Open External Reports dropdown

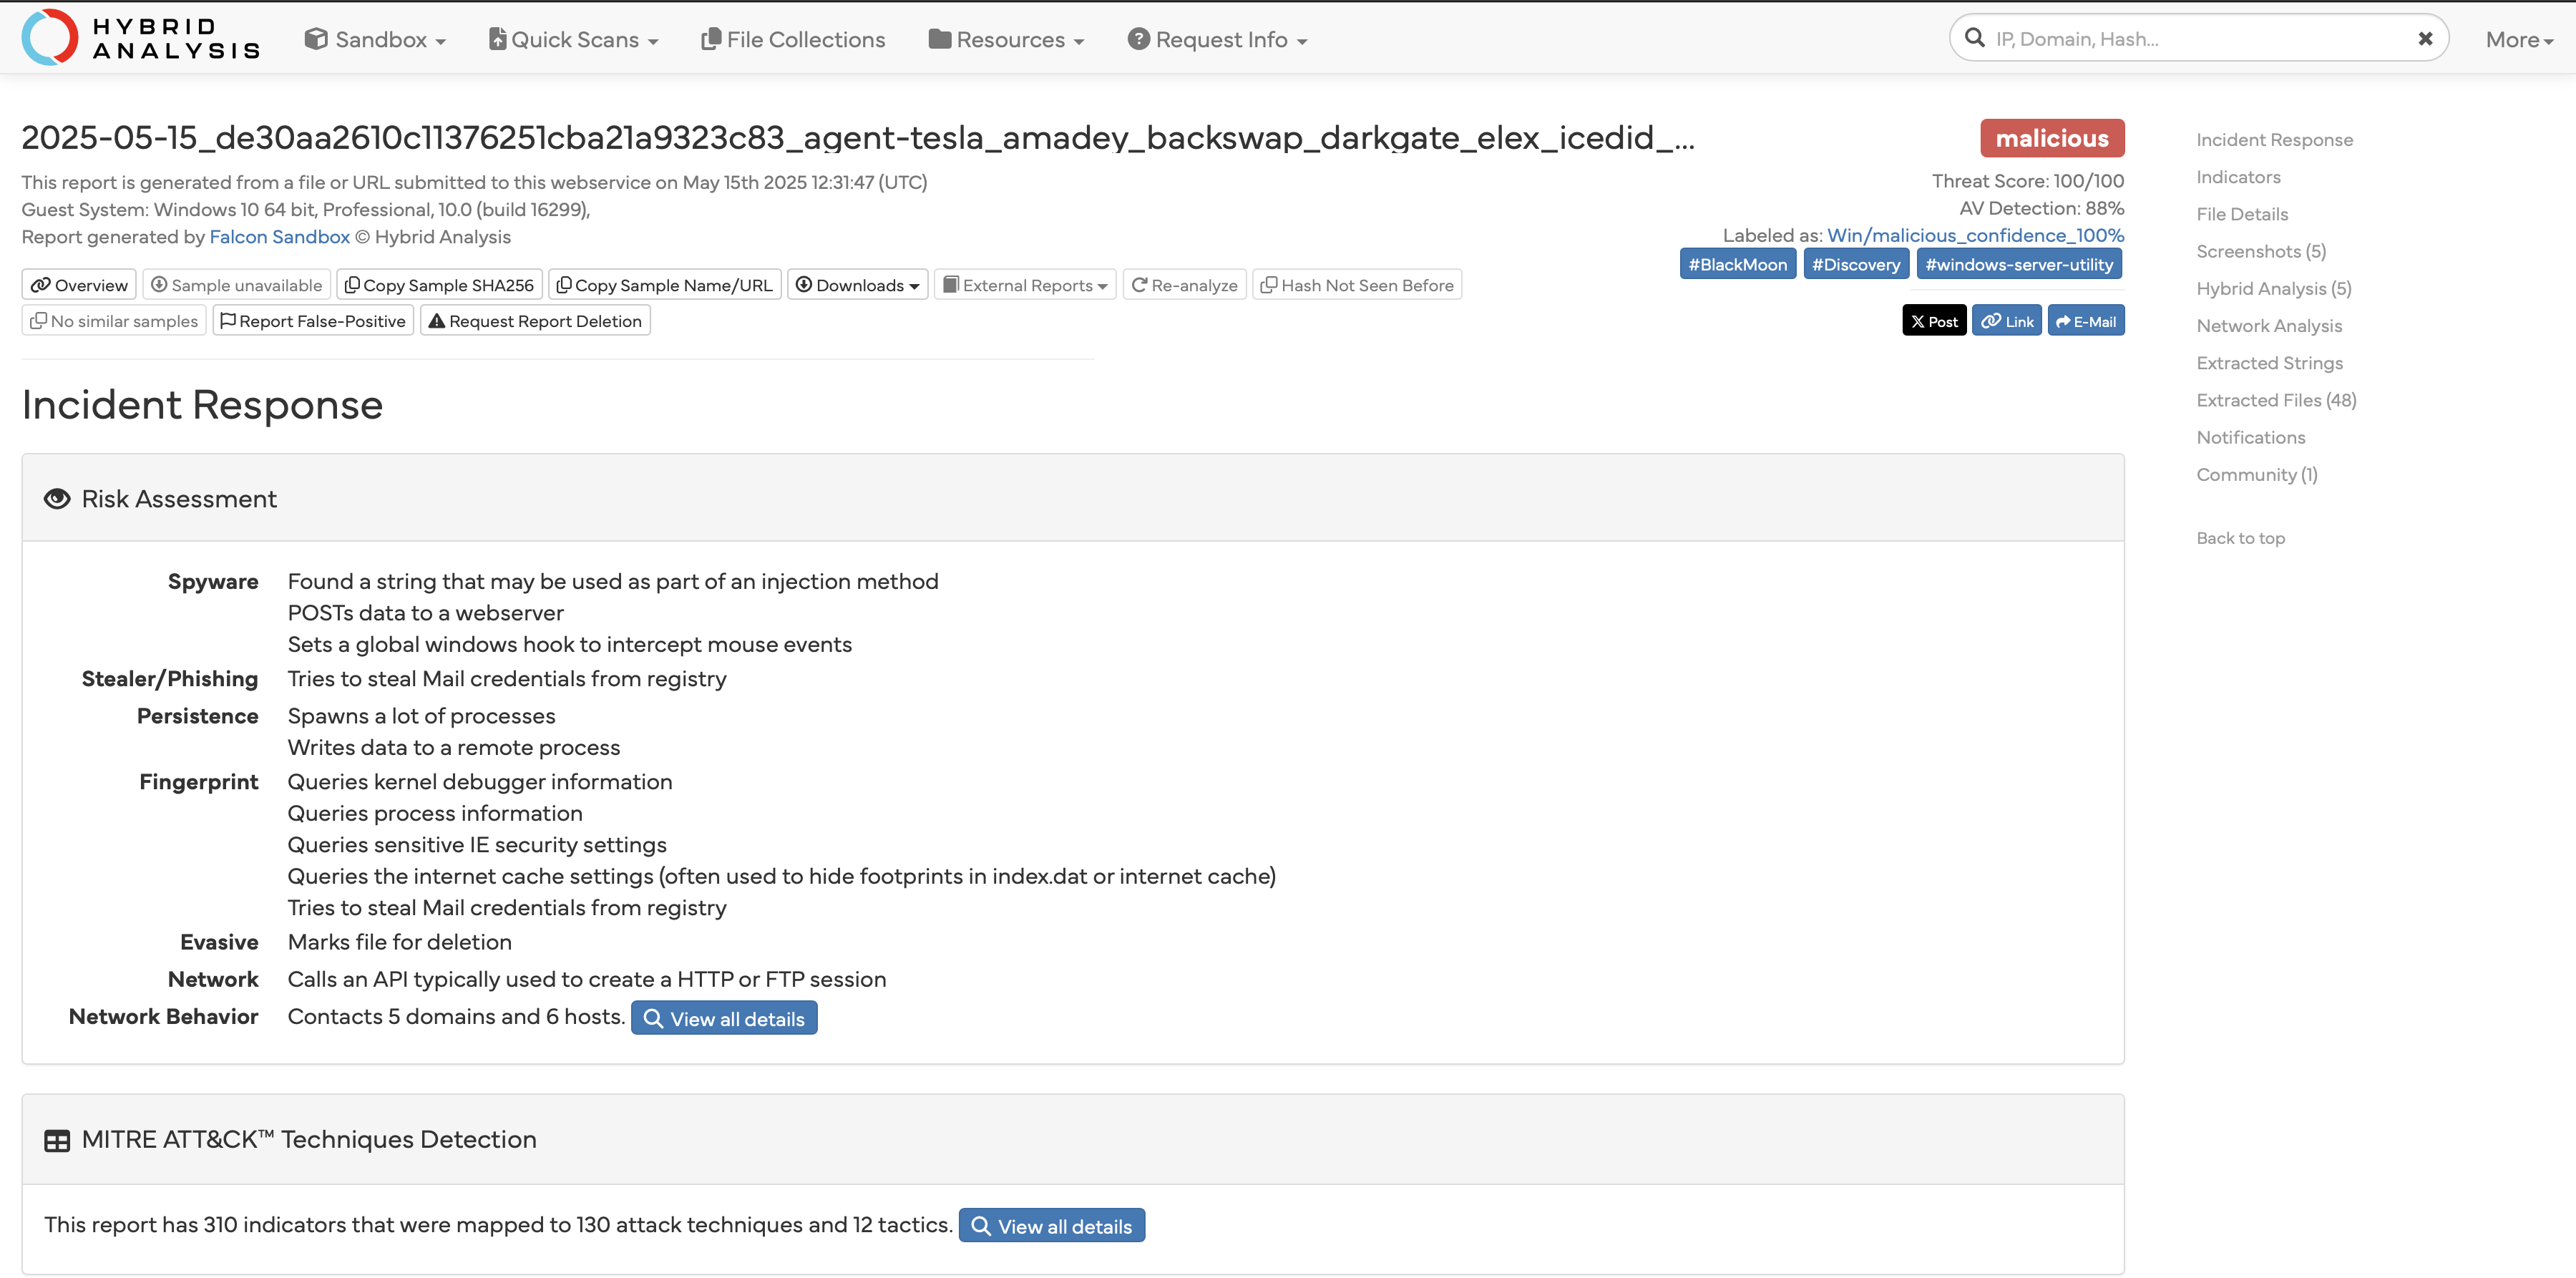point(1025,285)
